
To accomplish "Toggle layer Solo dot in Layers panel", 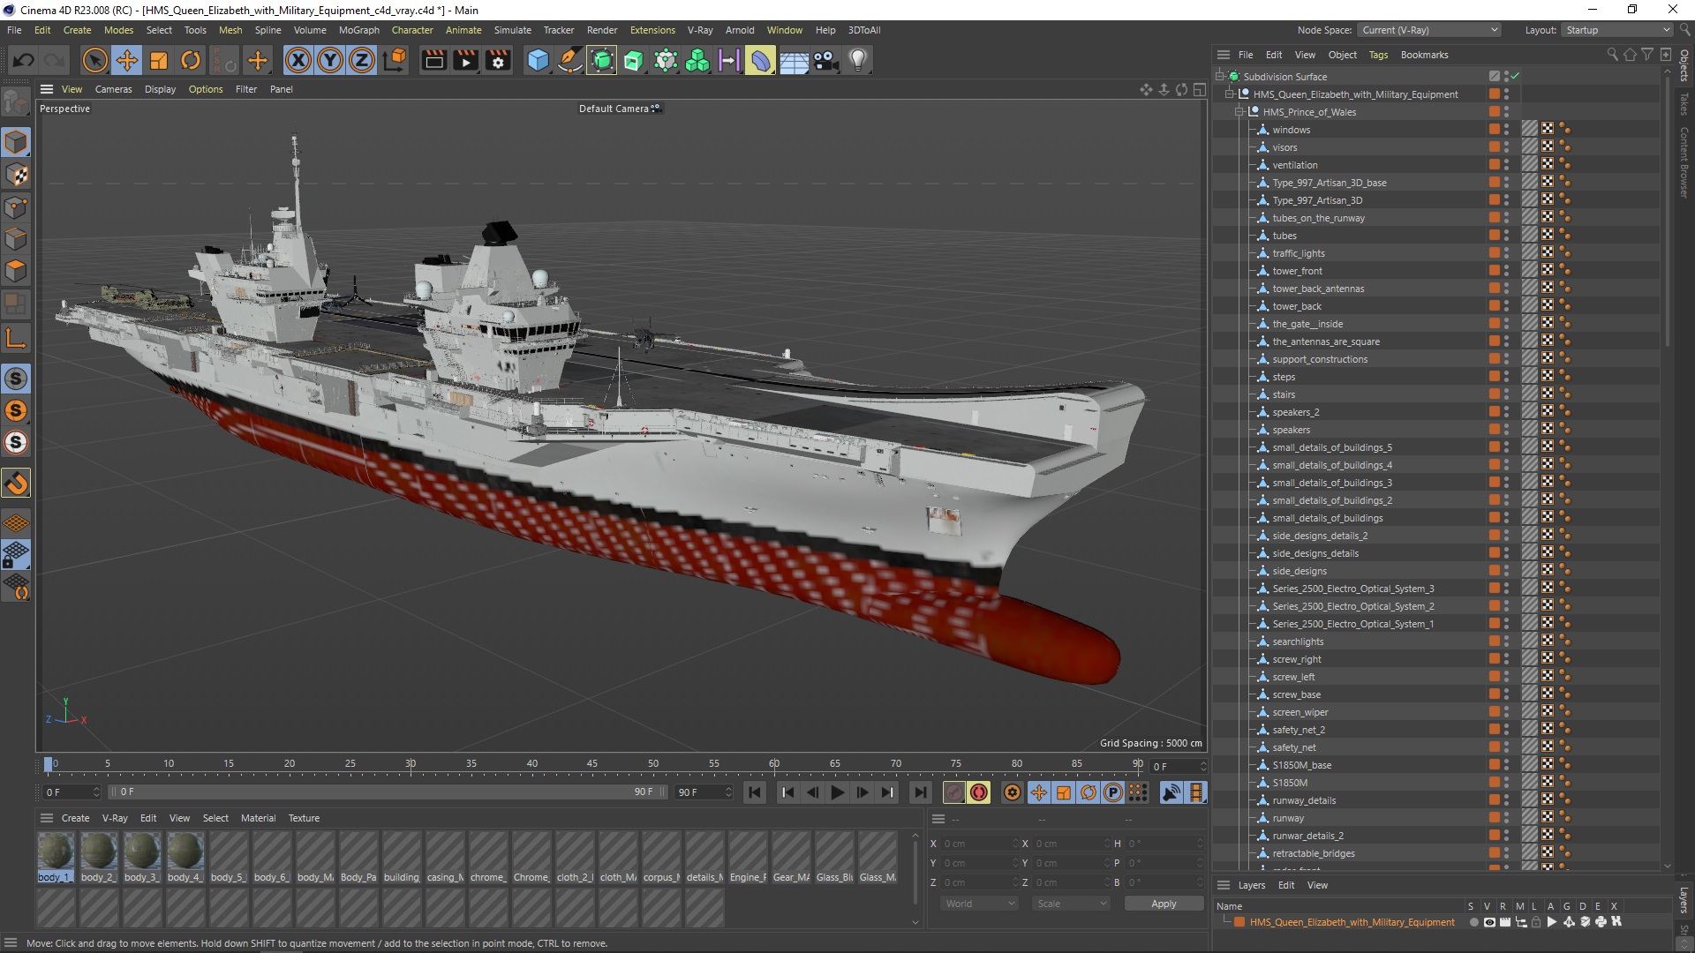I will point(1473,922).
